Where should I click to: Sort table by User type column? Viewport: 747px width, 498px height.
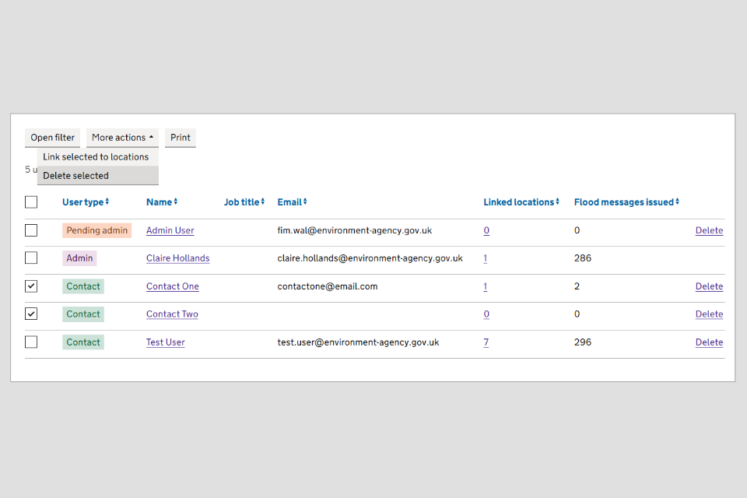click(86, 202)
